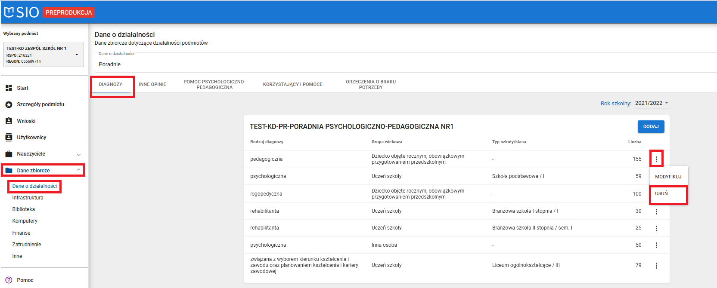
Task: Click the Użytkownicy sidebar icon
Action: (9, 138)
